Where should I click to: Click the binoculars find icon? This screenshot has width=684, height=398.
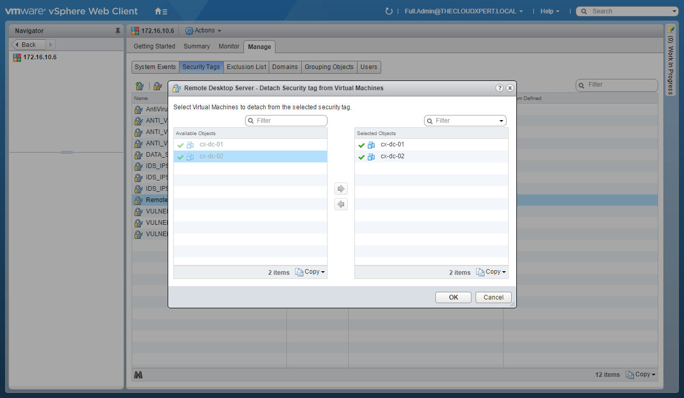[x=138, y=375]
